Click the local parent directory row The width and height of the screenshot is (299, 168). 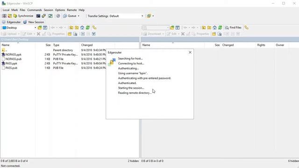[x=53, y=50]
